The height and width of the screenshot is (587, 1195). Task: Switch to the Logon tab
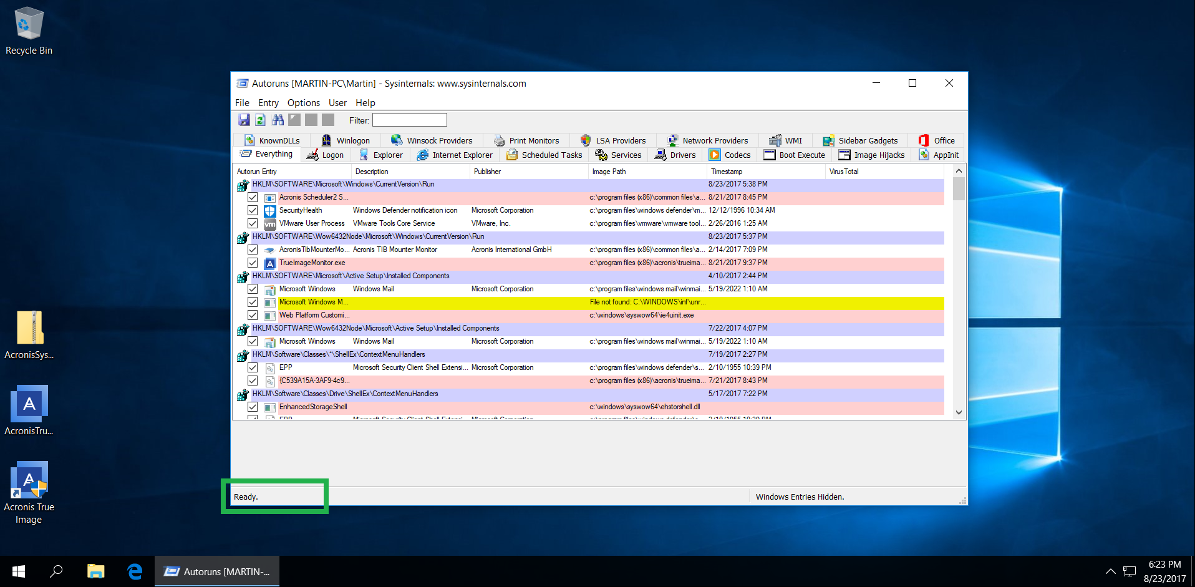click(x=325, y=155)
